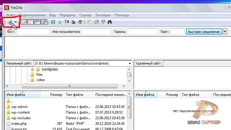Click the binoculars file search icon
Image resolution: width=231 pixels, height=130 pixels.
[110, 22]
